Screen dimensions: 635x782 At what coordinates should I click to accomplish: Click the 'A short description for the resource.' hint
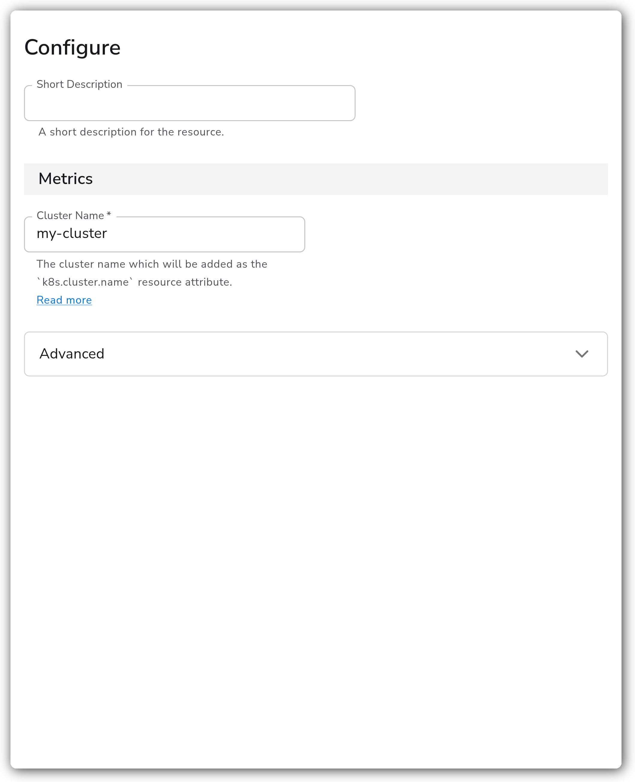point(131,132)
